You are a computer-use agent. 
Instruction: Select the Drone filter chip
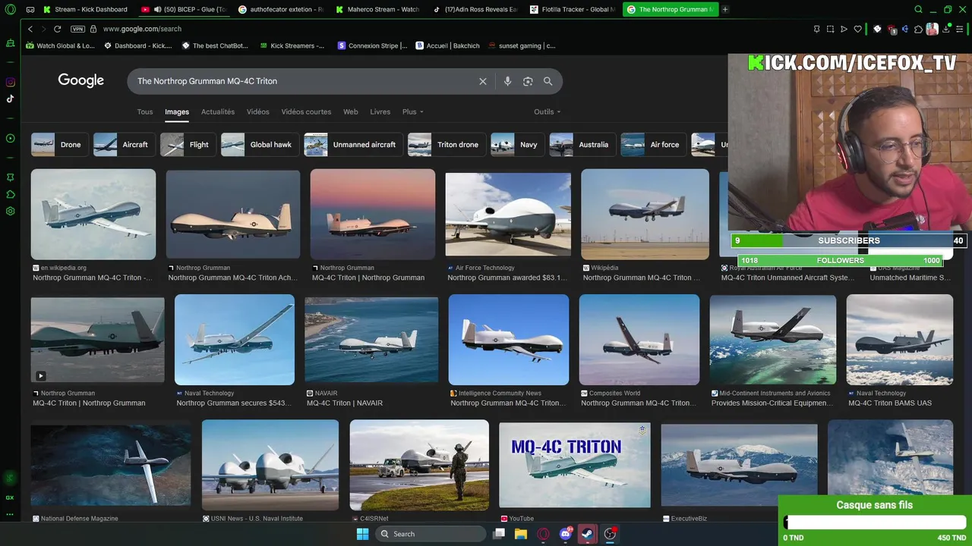click(x=59, y=144)
